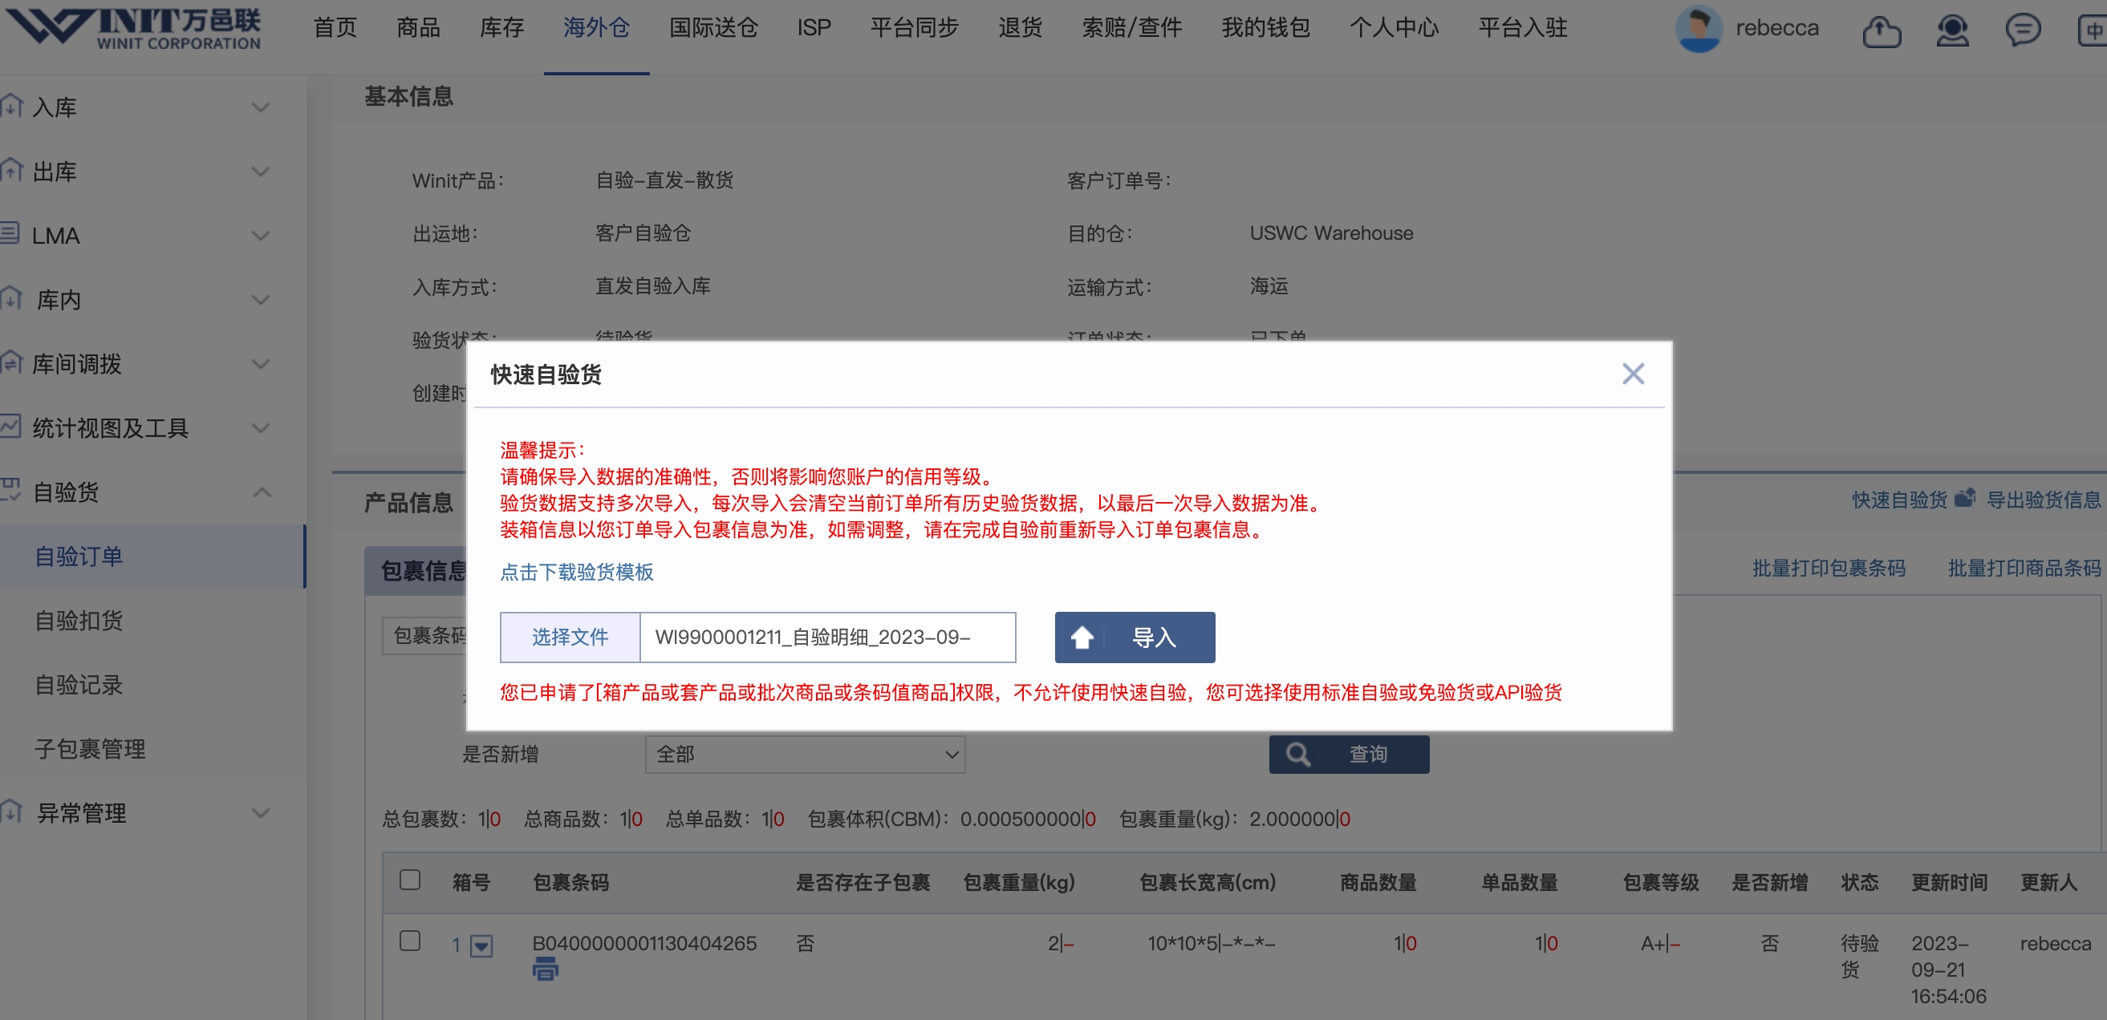
Task: Expand box 1 row dropdown arrow
Action: coord(481,946)
